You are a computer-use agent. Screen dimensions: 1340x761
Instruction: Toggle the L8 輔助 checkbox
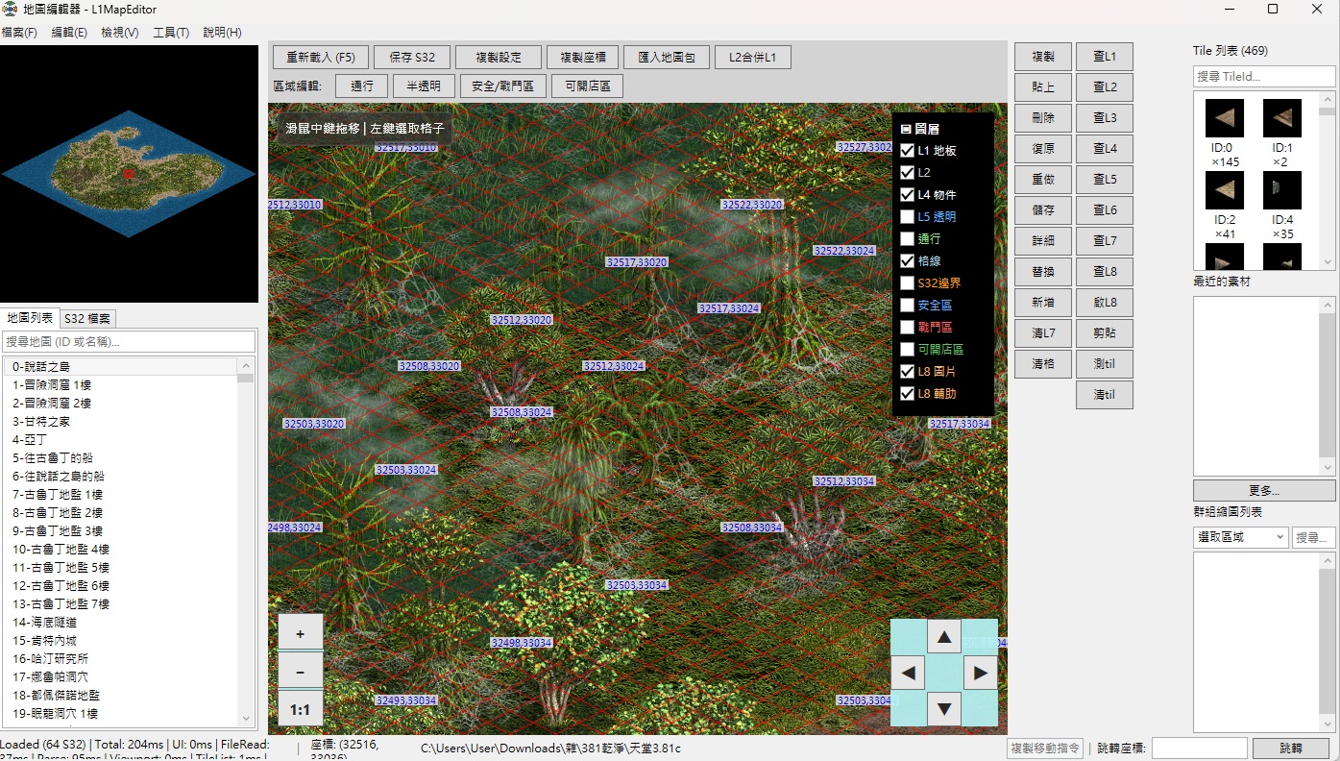click(907, 394)
